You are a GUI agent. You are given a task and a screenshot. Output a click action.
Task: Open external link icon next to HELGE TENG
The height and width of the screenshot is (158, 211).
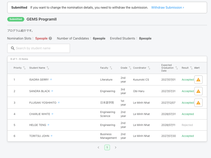pyautogui.click(x=48, y=125)
